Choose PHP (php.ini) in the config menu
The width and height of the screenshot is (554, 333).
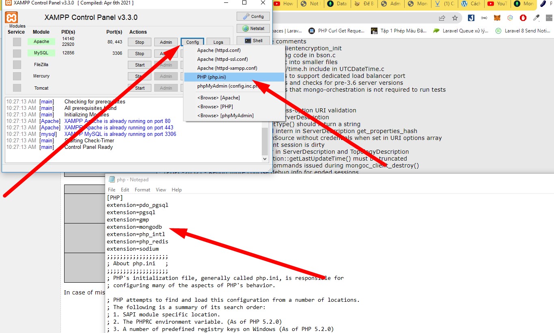pyautogui.click(x=234, y=77)
